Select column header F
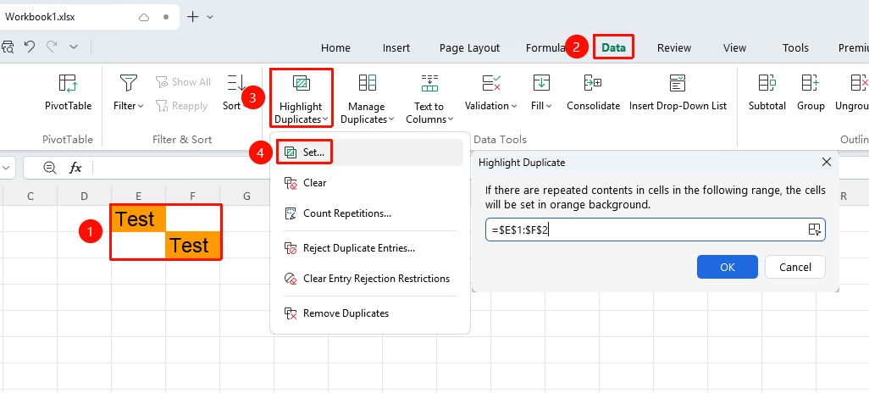The width and height of the screenshot is (869, 393). (193, 196)
